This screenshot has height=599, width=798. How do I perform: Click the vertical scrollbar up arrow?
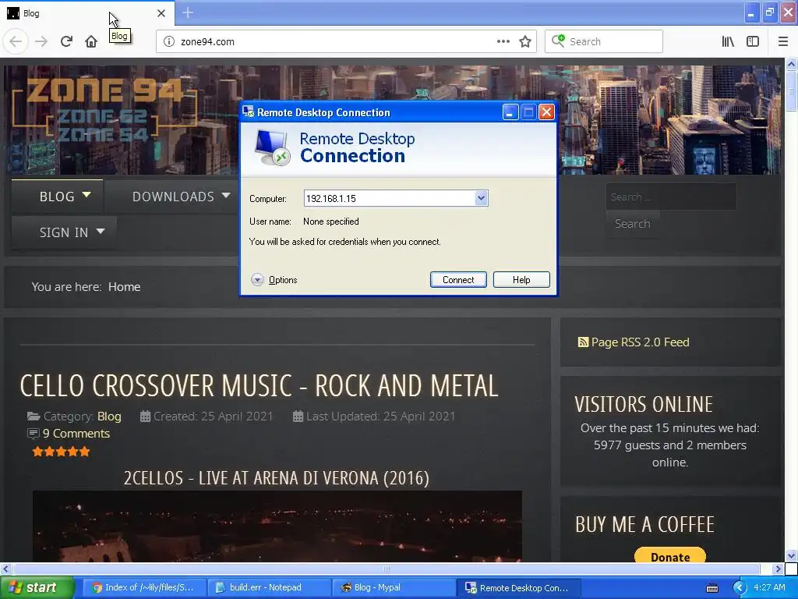point(792,64)
